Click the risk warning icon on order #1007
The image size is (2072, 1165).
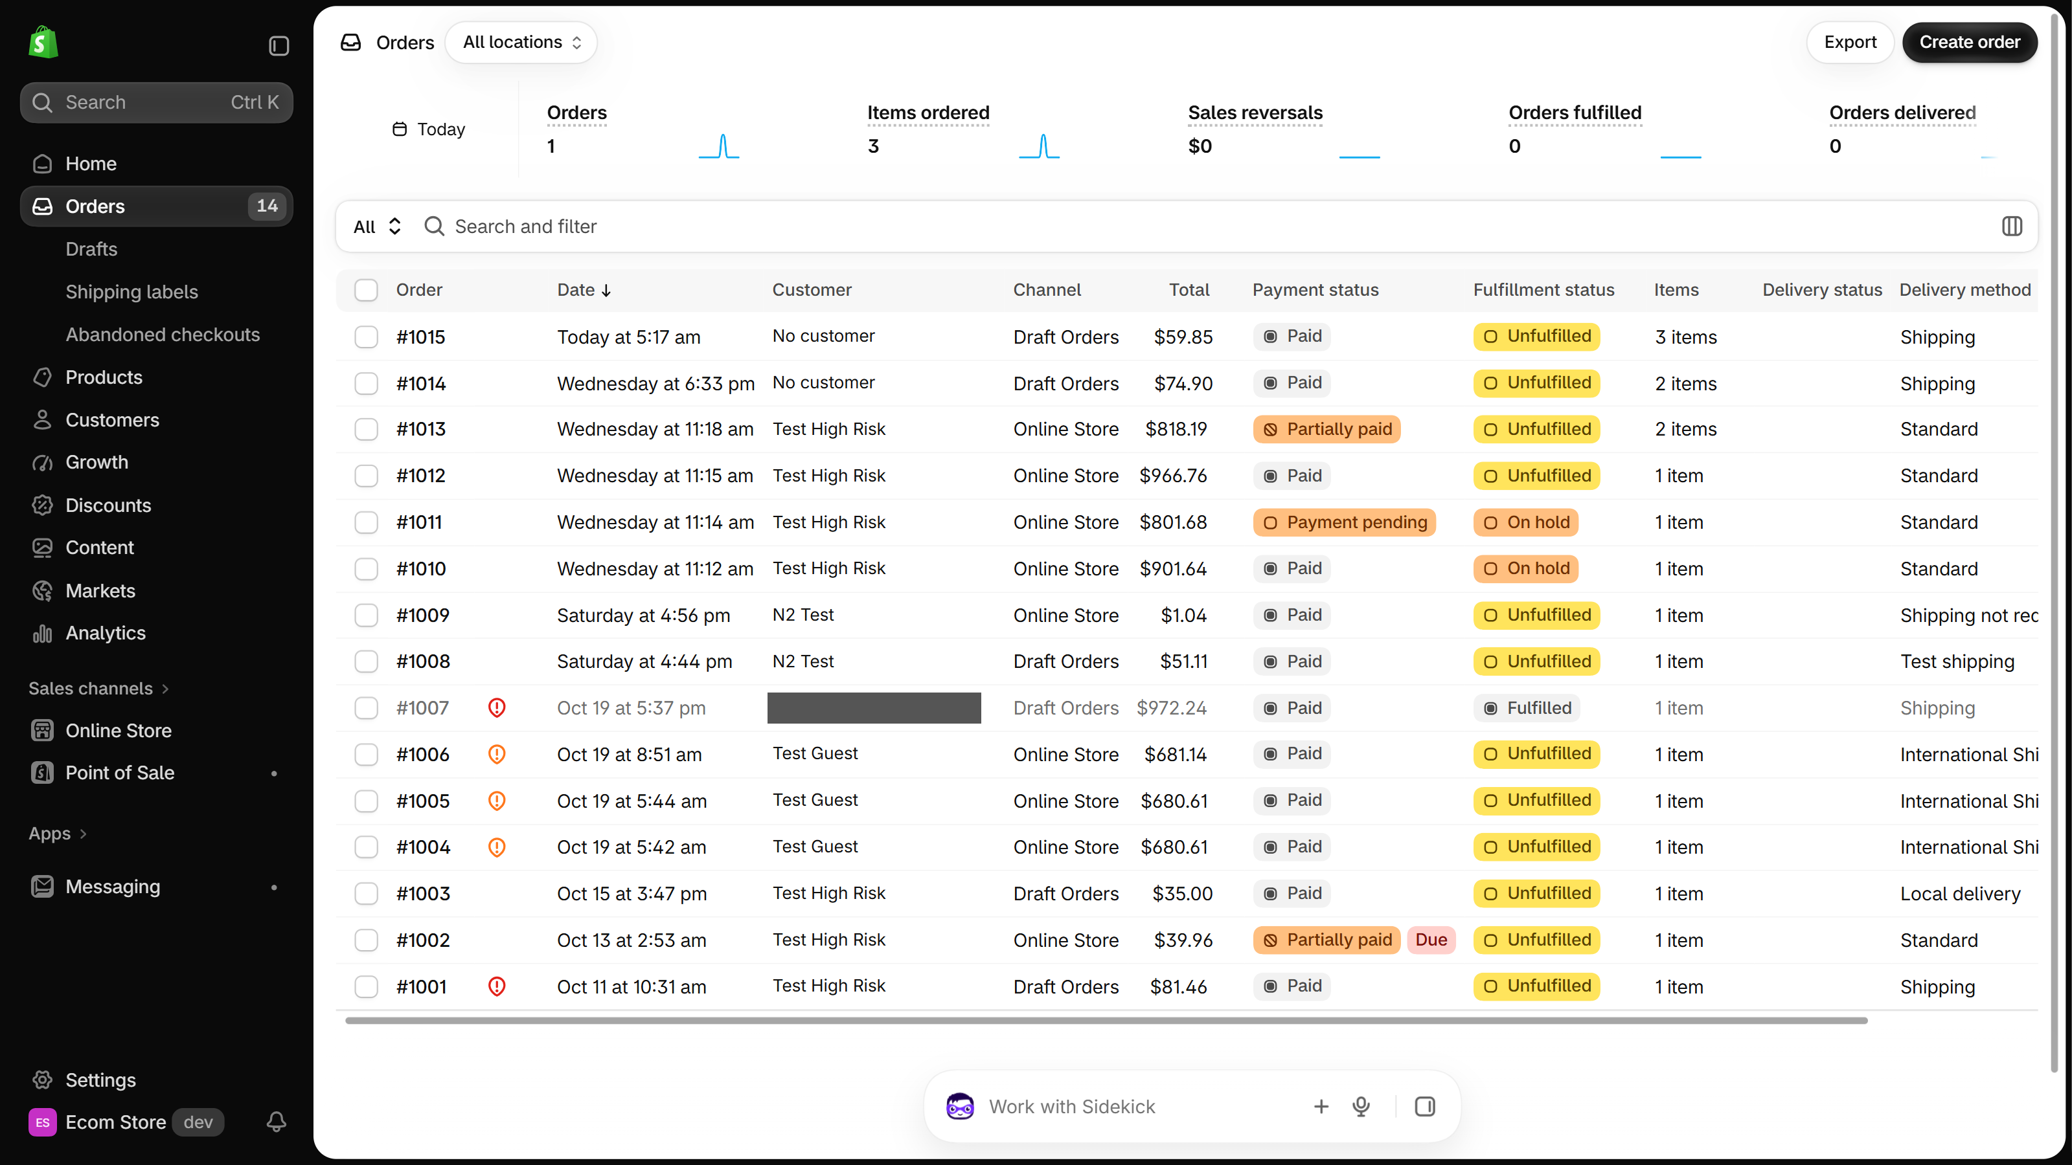coord(497,707)
